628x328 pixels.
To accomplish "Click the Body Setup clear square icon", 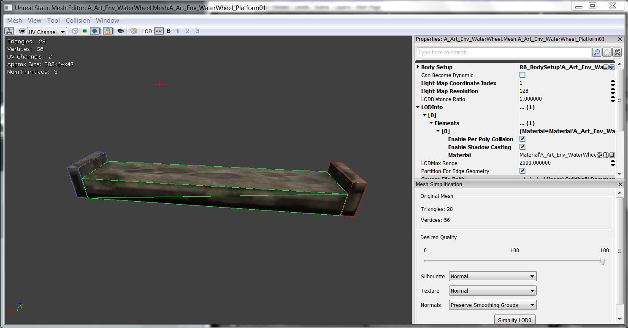I will (606, 67).
